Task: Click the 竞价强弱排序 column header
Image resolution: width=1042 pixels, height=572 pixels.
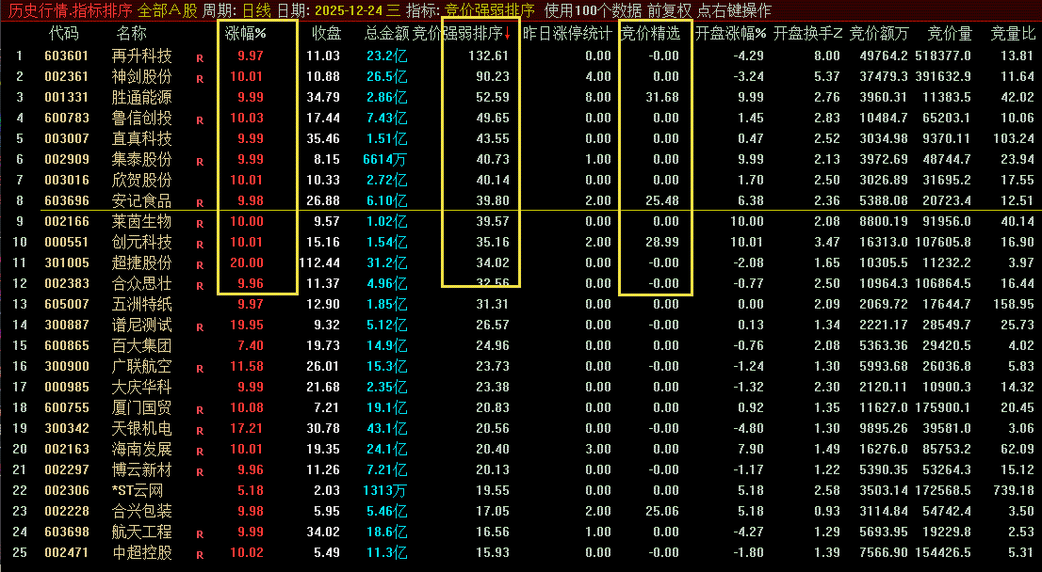Action: [x=462, y=33]
